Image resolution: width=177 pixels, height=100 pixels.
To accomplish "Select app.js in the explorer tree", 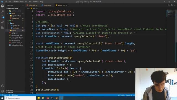I will (14, 31).
